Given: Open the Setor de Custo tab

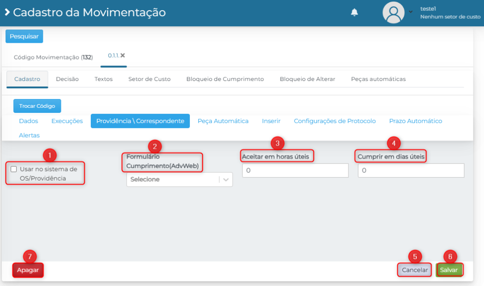Looking at the screenshot, I should tap(149, 79).
